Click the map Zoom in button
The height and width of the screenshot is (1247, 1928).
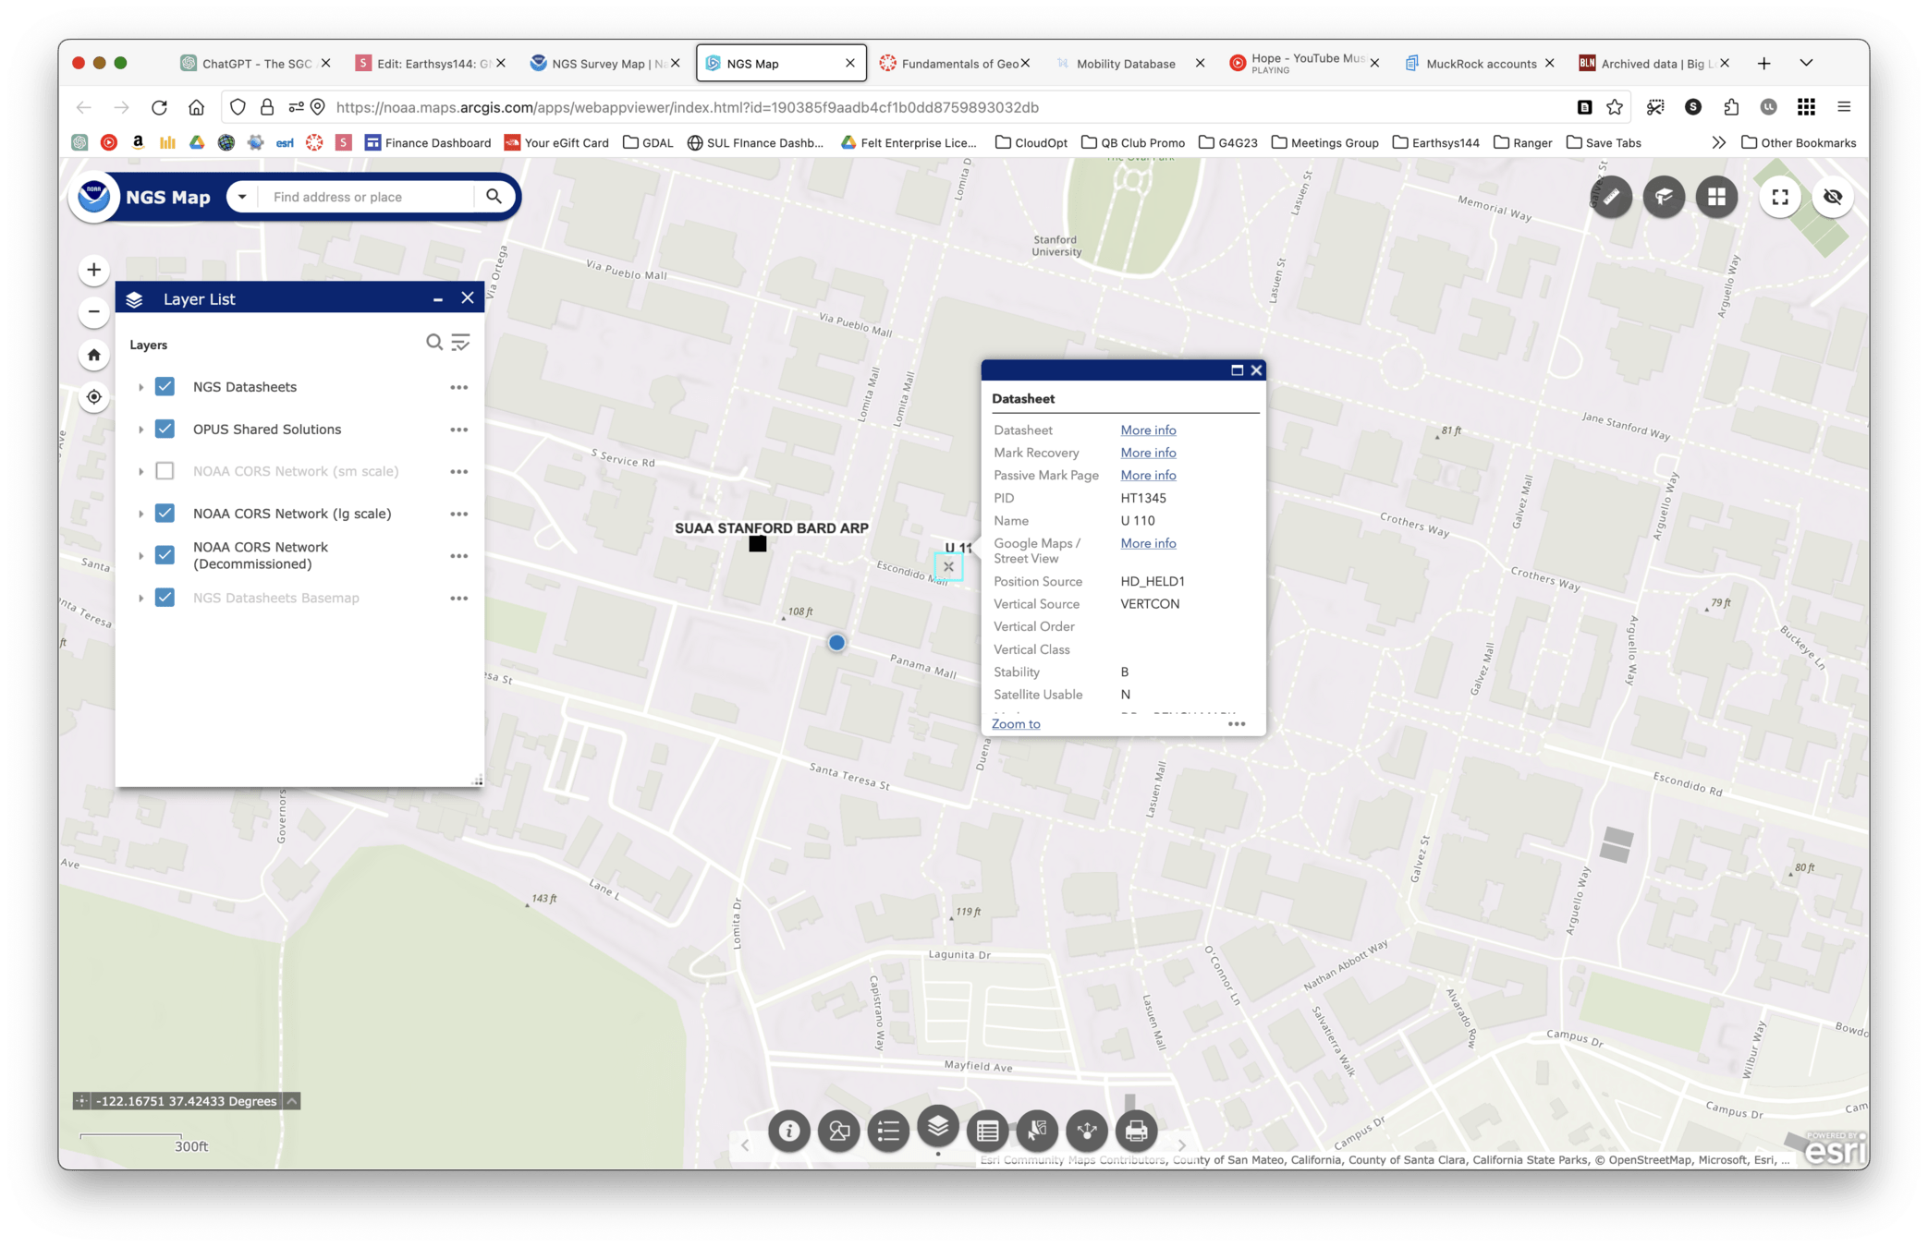[93, 270]
